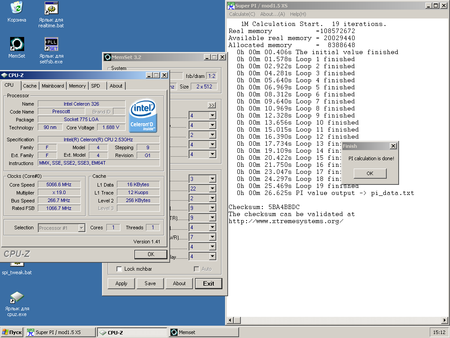Click the MemSet >> expand button
Viewport: 450px width, 338px height.
212,105
